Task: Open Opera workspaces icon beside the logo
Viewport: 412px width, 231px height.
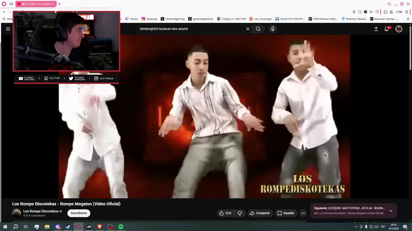Action: [11, 4]
